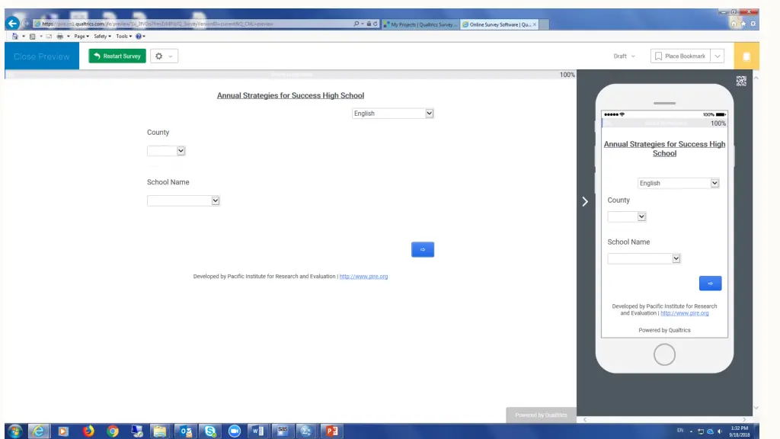Screen dimensions: 780x439
Task: Collapse the mobile preview panel arrow
Action: (x=585, y=201)
